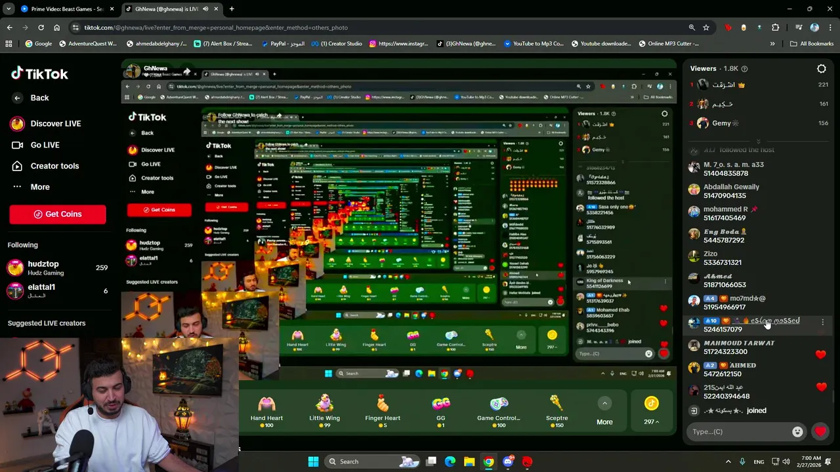Open Chrome profile avatar
The width and height of the screenshot is (840, 472).
click(x=814, y=28)
